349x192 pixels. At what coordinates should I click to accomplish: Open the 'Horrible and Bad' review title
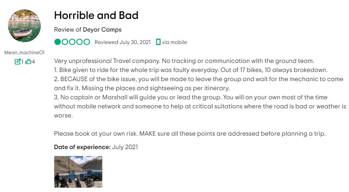click(96, 15)
